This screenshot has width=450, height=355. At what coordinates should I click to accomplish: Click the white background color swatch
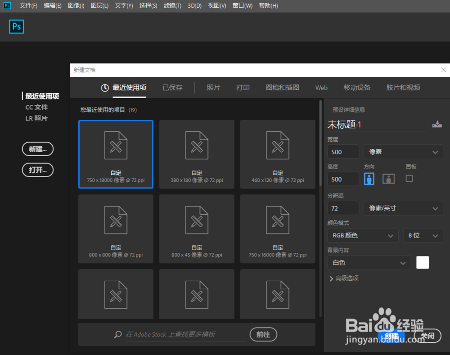click(x=423, y=262)
